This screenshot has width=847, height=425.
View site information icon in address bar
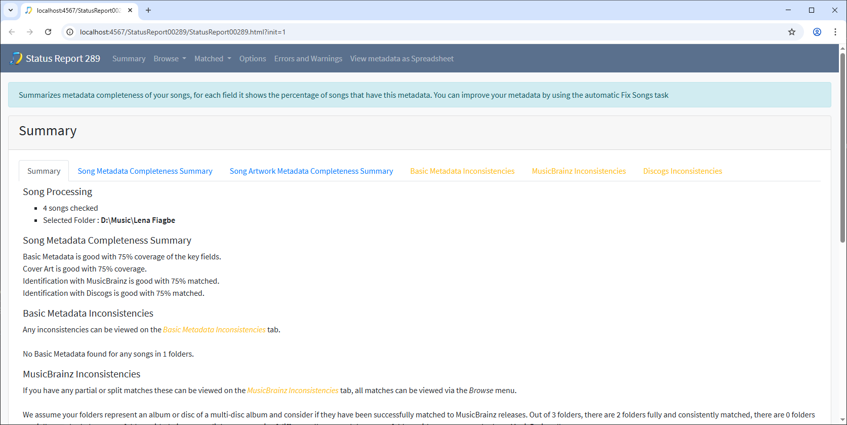coord(70,32)
